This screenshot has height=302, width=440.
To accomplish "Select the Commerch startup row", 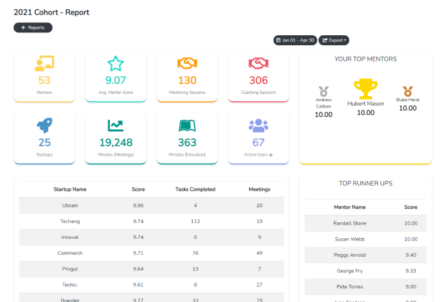I will (151, 253).
